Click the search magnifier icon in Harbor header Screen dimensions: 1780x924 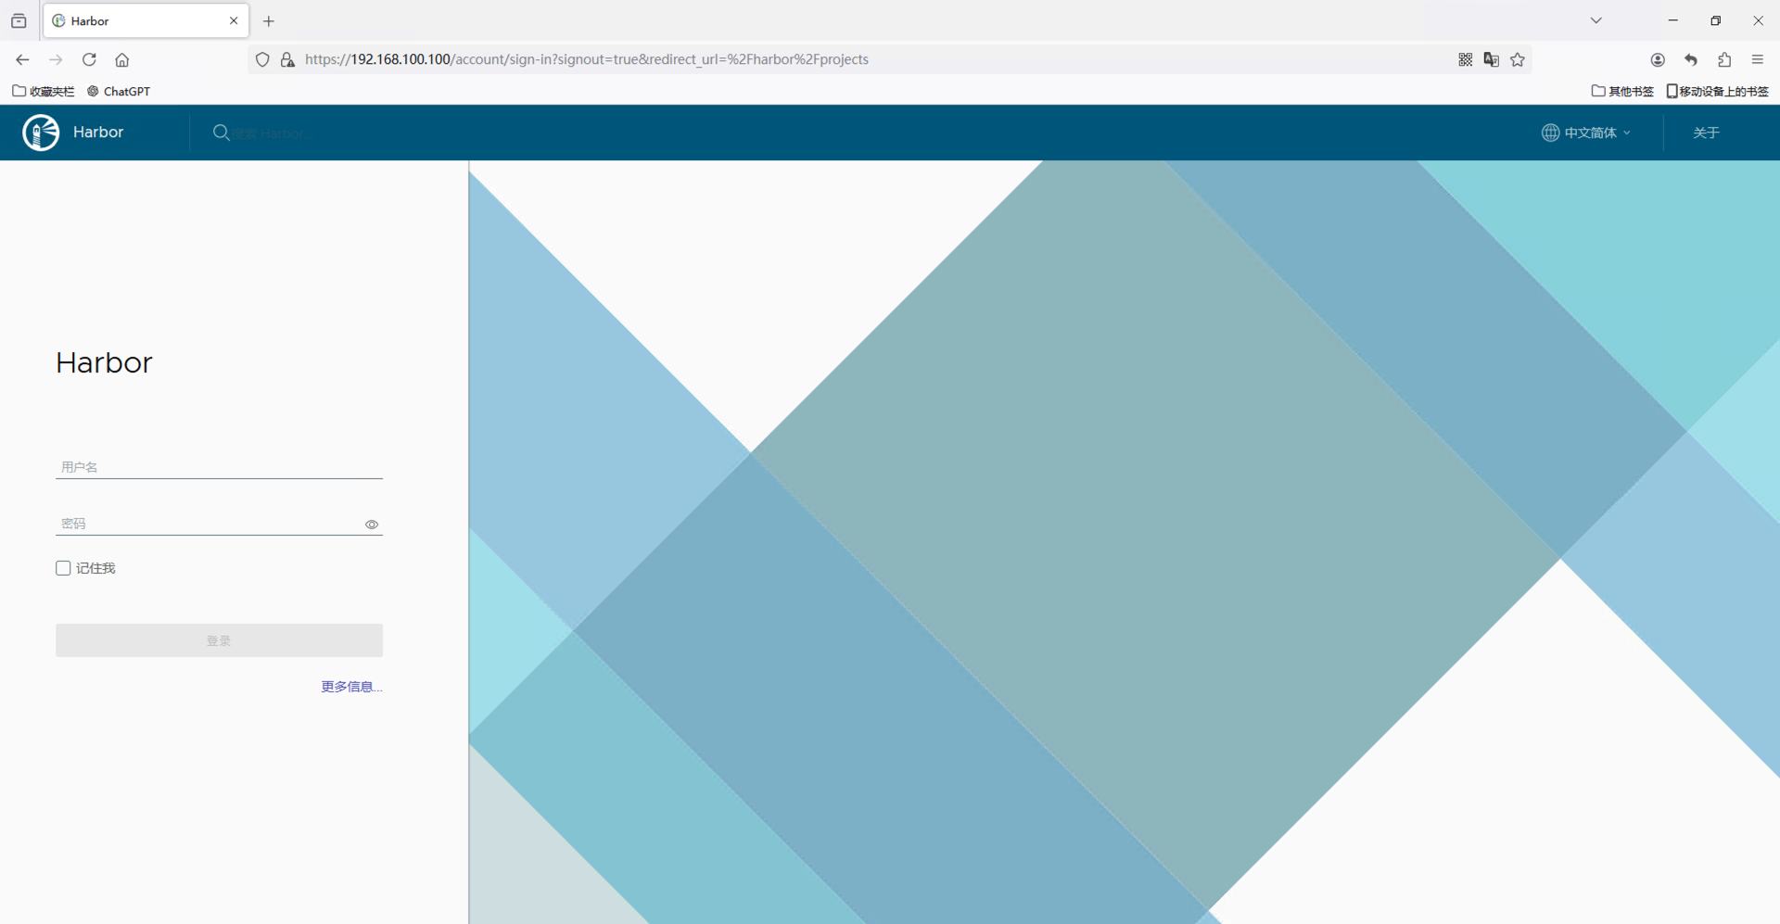point(221,133)
